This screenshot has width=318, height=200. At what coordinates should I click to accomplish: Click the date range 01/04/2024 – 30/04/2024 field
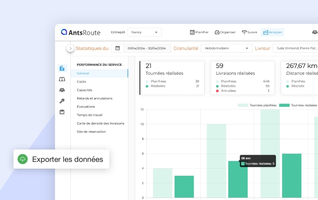point(146,48)
